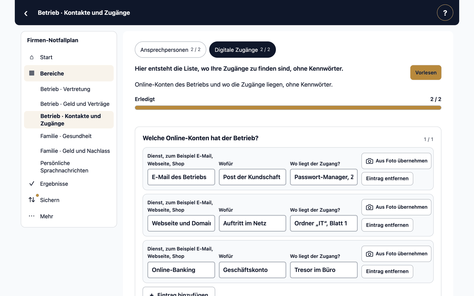Click the back arrow in header
Image resolution: width=474 pixels, height=296 pixels.
[26, 13]
